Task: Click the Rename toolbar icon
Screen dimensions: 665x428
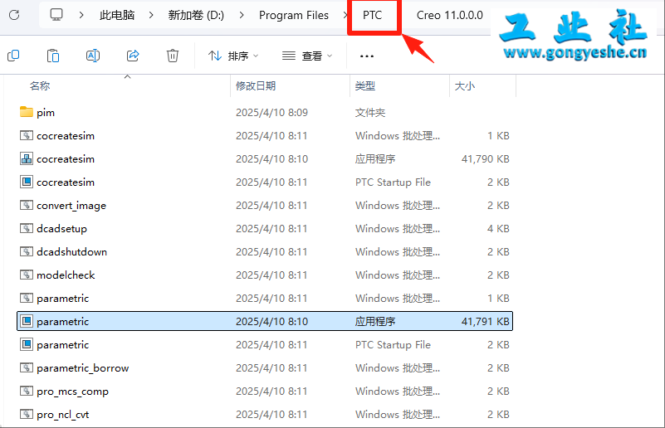Action: 93,56
